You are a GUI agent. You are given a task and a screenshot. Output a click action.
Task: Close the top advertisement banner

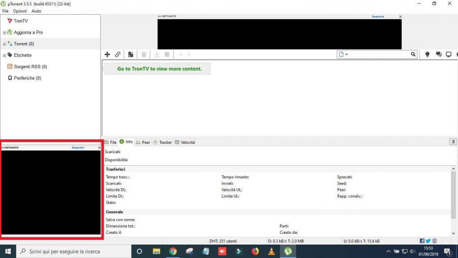coord(400,17)
